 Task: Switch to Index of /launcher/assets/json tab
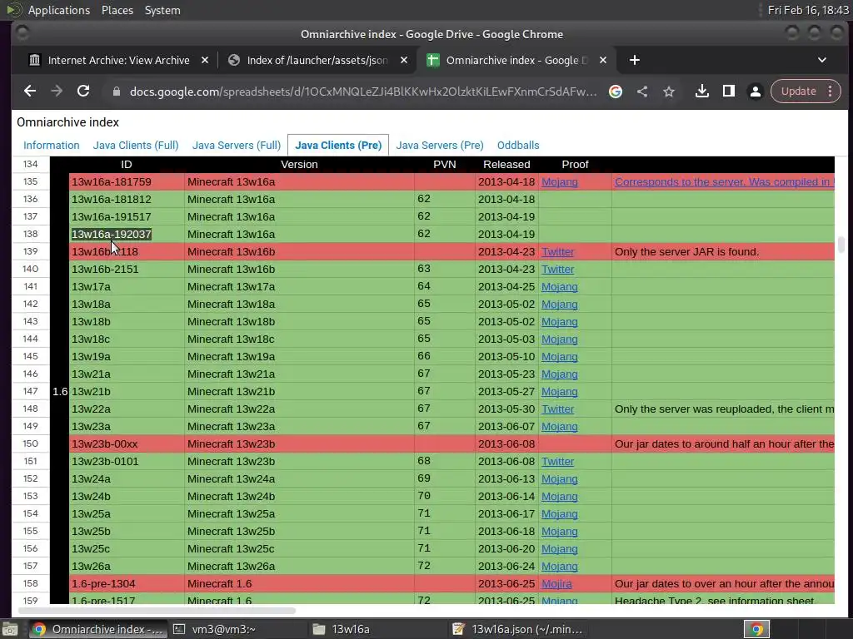317,60
